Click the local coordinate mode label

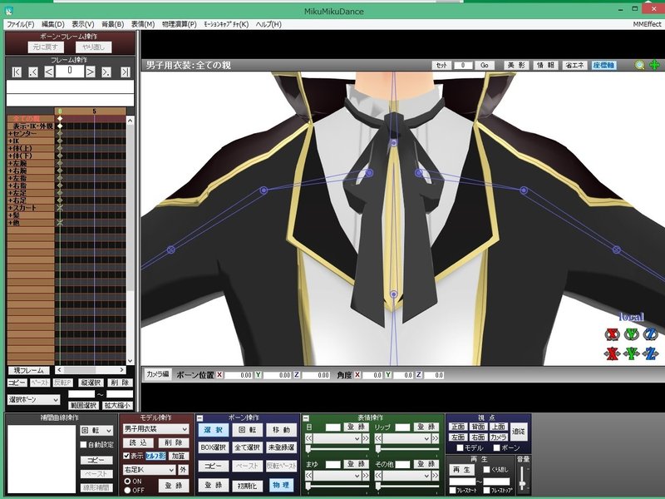coord(632,317)
